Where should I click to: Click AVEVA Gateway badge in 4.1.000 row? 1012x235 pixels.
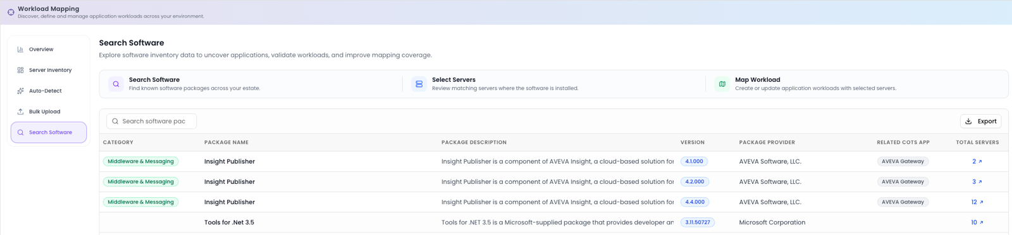903,161
